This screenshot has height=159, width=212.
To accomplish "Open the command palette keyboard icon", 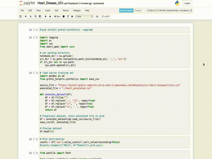I will 97,16.
